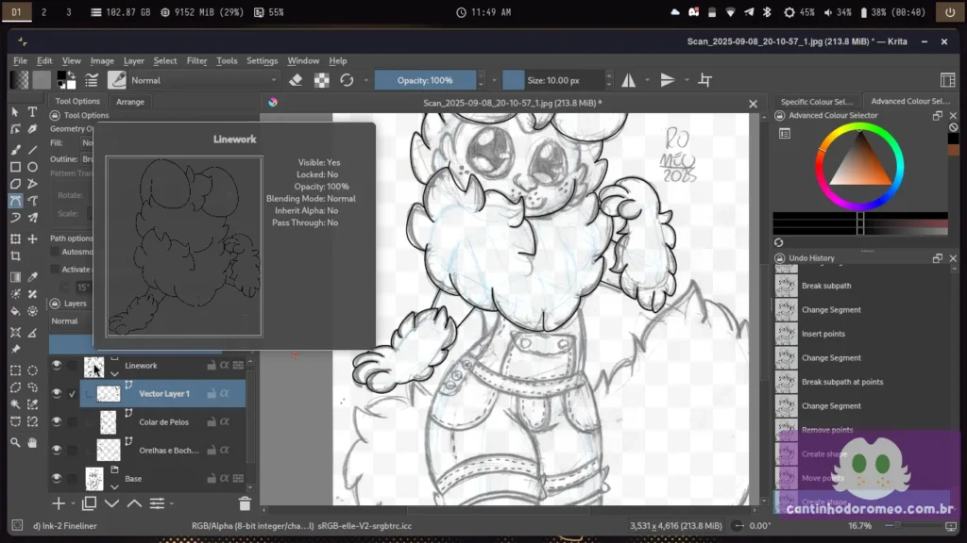This screenshot has width=967, height=543.
Task: Toggle inherit alpha on Colar de Pelos
Action: click(x=225, y=421)
